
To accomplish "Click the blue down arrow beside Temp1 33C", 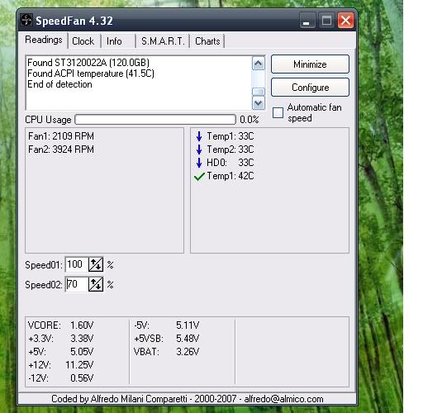I will coord(199,136).
